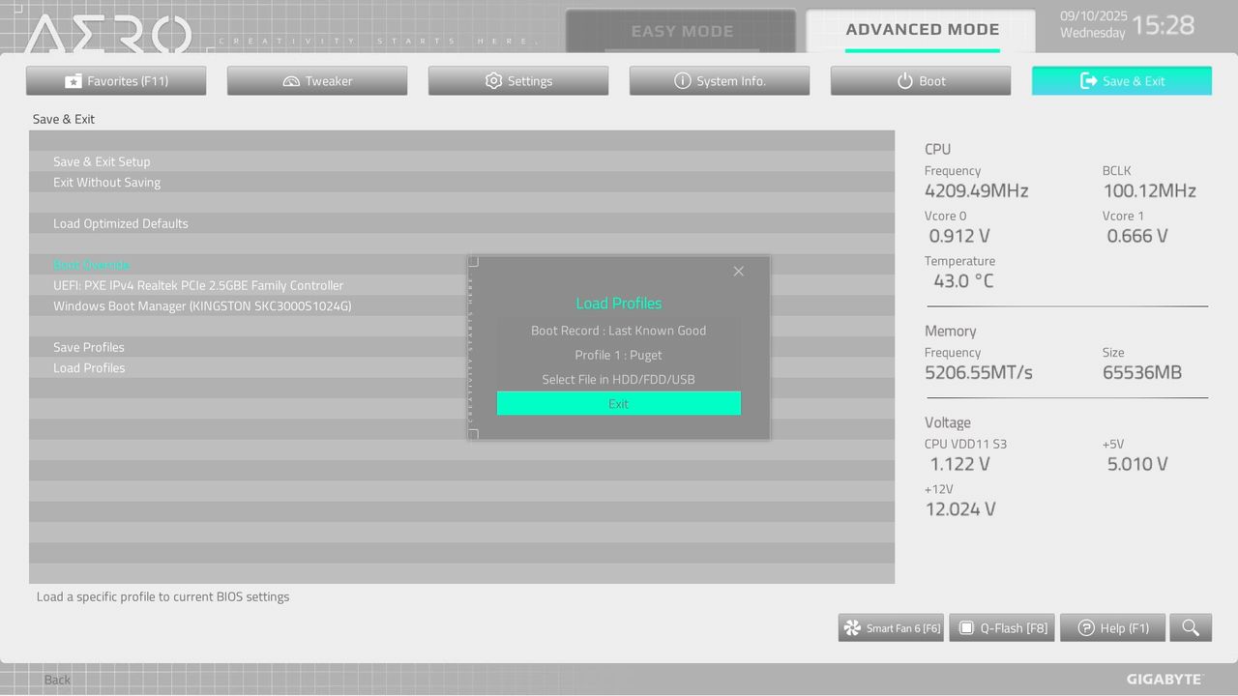1238x696 pixels.
Task: Choose Select File in HDD/FDD/USB
Action: [x=618, y=379]
